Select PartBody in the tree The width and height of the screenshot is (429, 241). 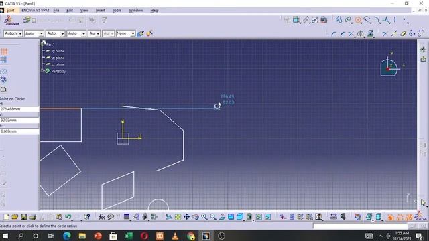coord(58,71)
